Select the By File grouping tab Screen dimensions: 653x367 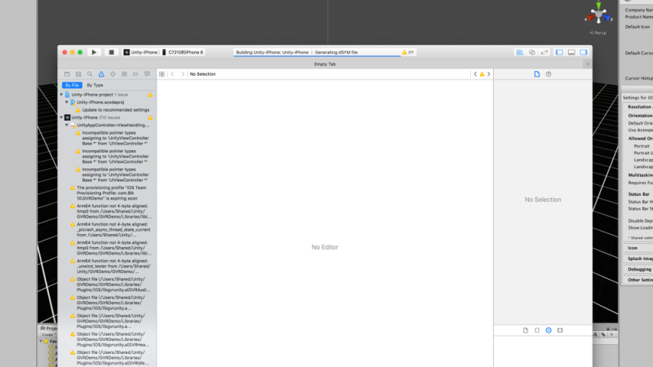[72, 86]
